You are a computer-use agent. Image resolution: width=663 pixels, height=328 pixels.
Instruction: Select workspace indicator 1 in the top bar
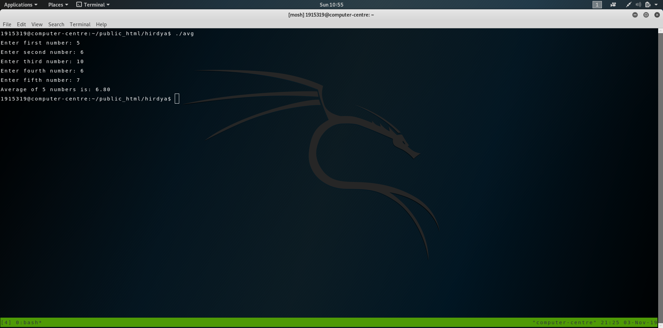tap(597, 4)
